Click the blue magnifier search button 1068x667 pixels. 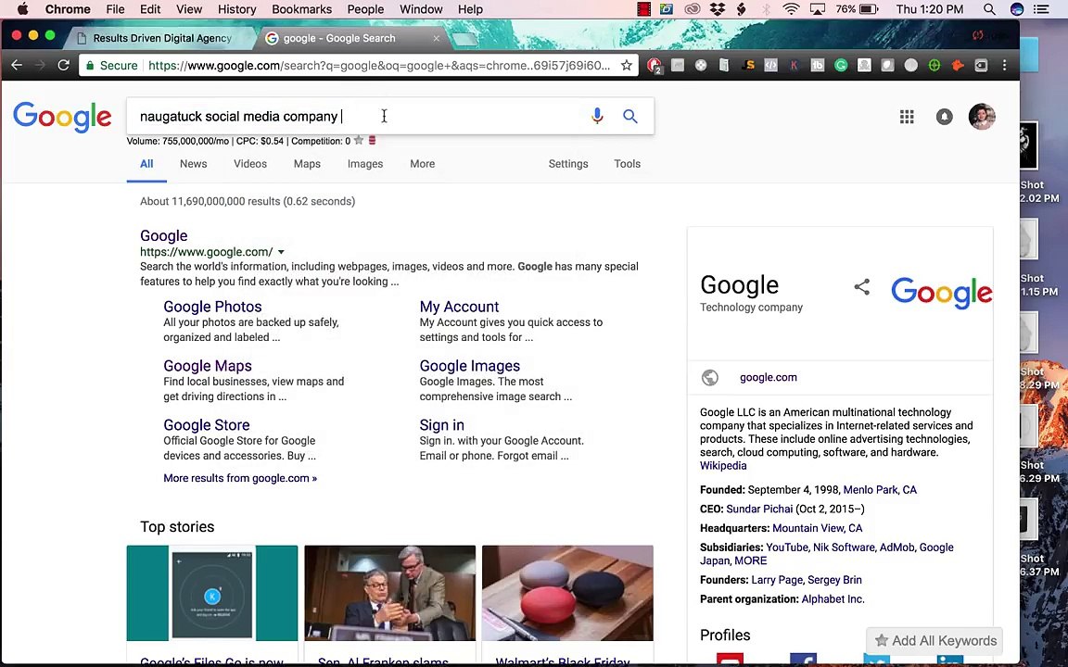(x=630, y=117)
